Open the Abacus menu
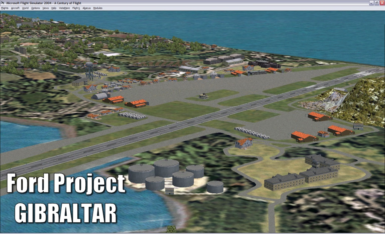Image resolution: width=385 pixels, height=234 pixels. pos(87,8)
